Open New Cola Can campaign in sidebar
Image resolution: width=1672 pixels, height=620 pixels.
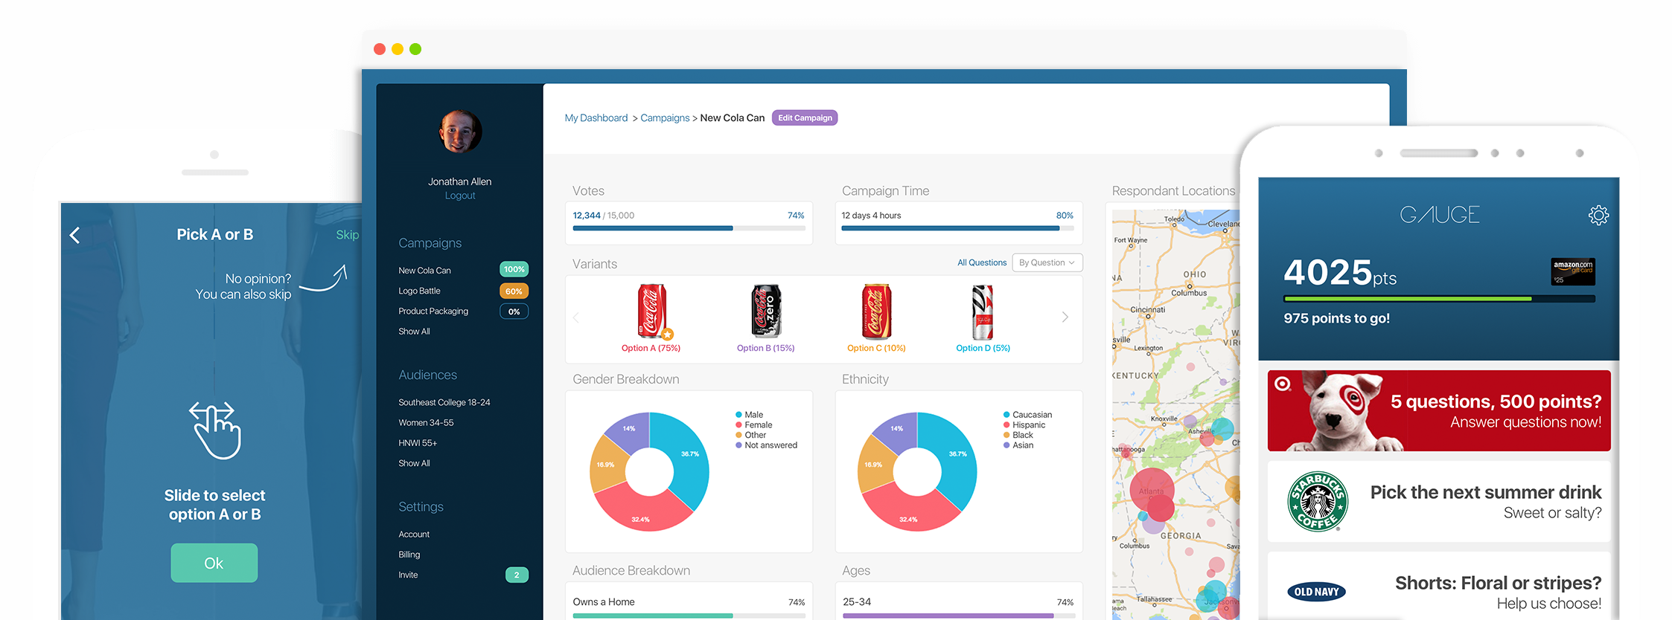point(424,271)
